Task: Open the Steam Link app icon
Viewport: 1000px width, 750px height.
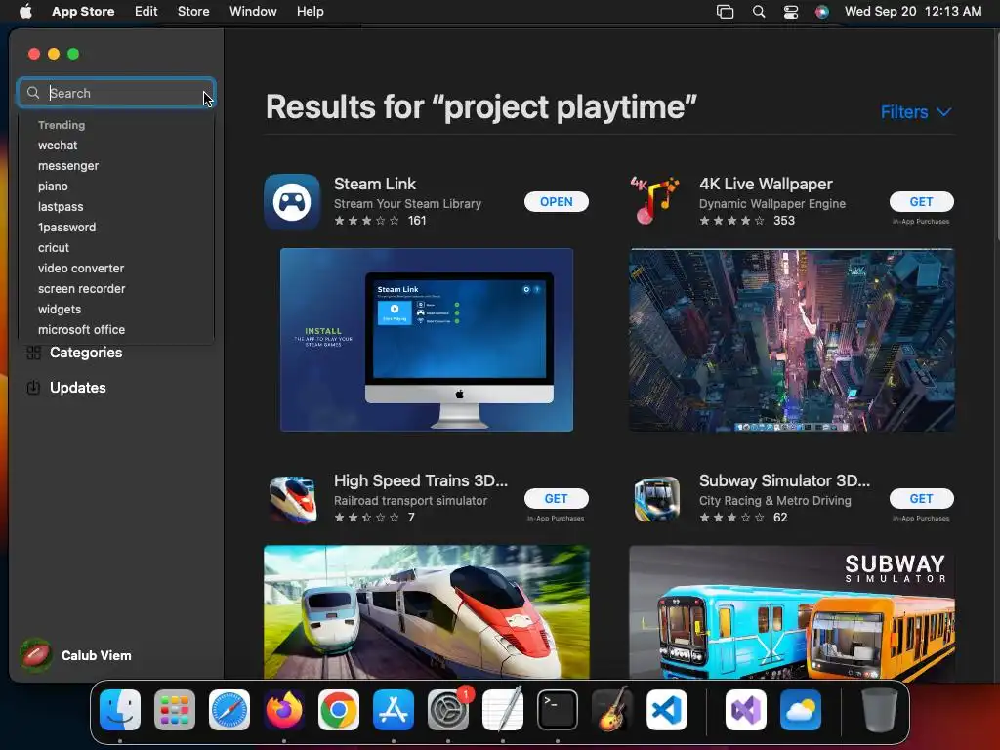Action: click(x=292, y=202)
